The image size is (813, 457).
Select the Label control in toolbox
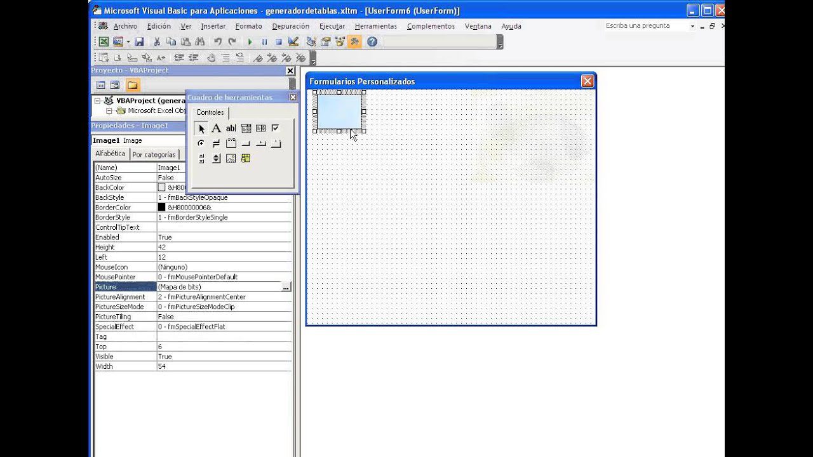coord(216,128)
